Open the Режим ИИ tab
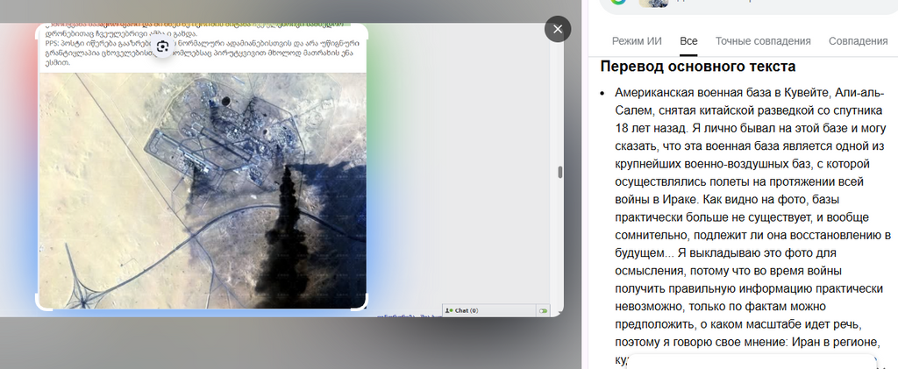 [637, 41]
